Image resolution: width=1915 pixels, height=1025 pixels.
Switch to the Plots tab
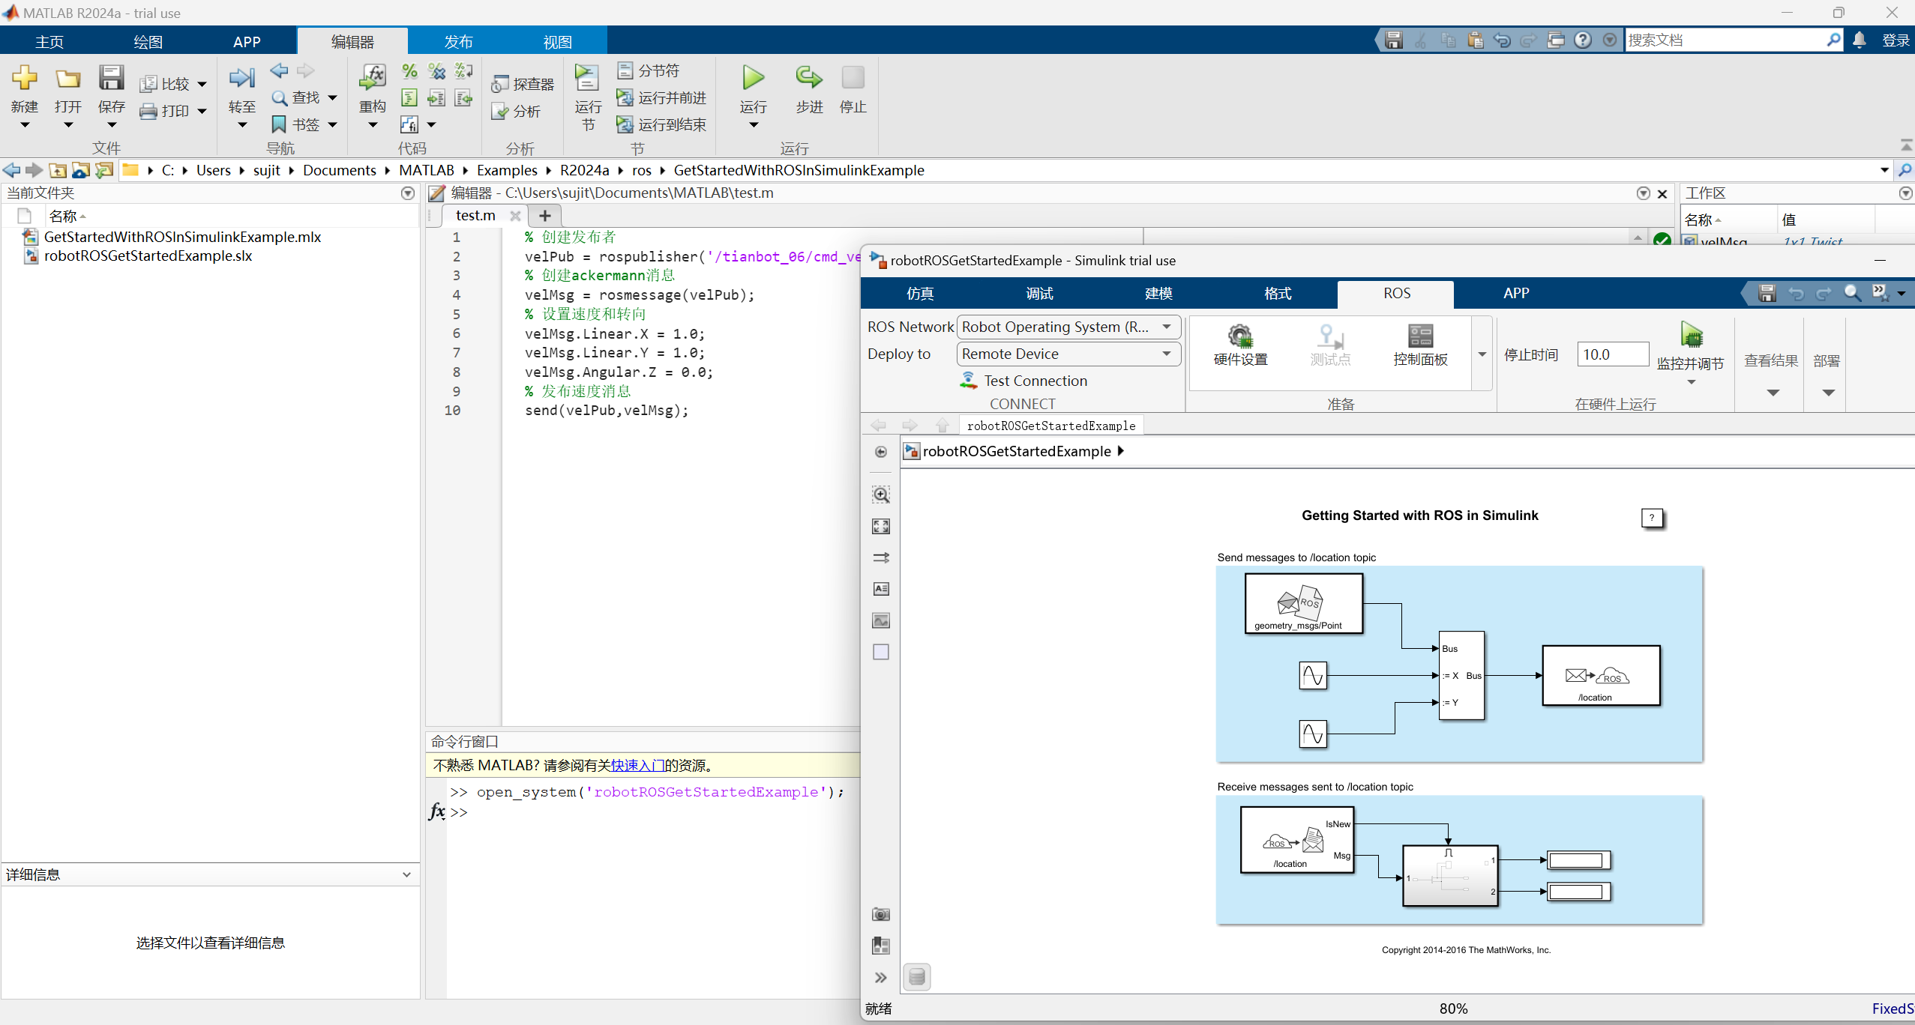(148, 42)
